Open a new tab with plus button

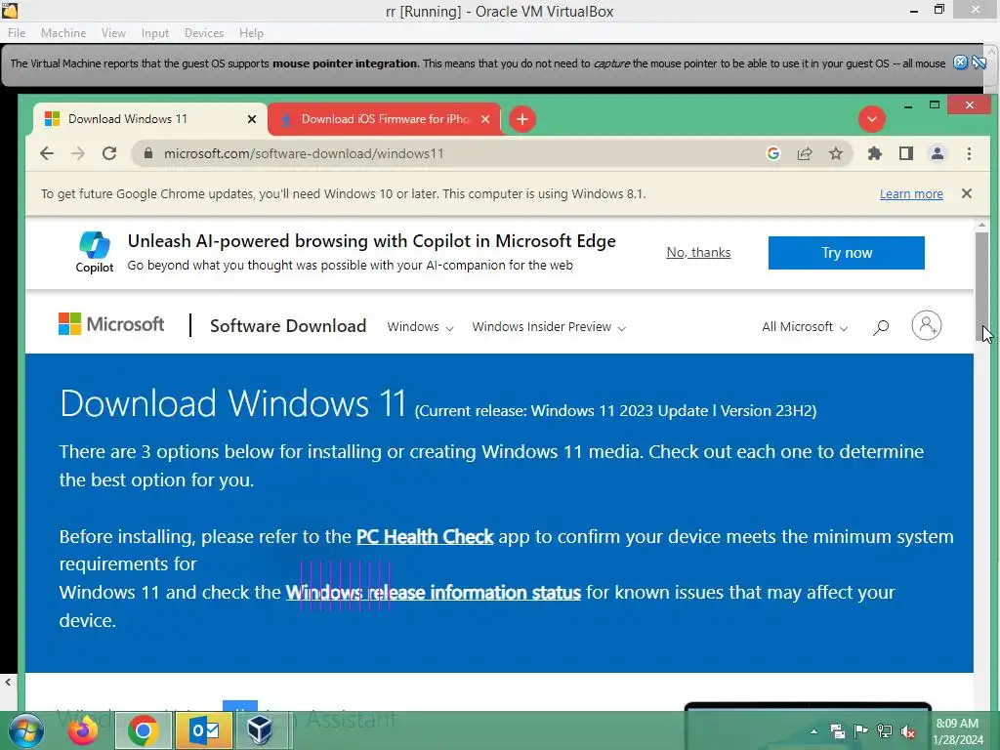point(521,119)
